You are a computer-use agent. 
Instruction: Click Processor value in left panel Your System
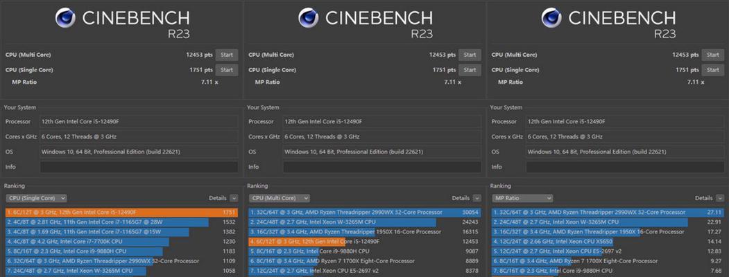pos(139,122)
